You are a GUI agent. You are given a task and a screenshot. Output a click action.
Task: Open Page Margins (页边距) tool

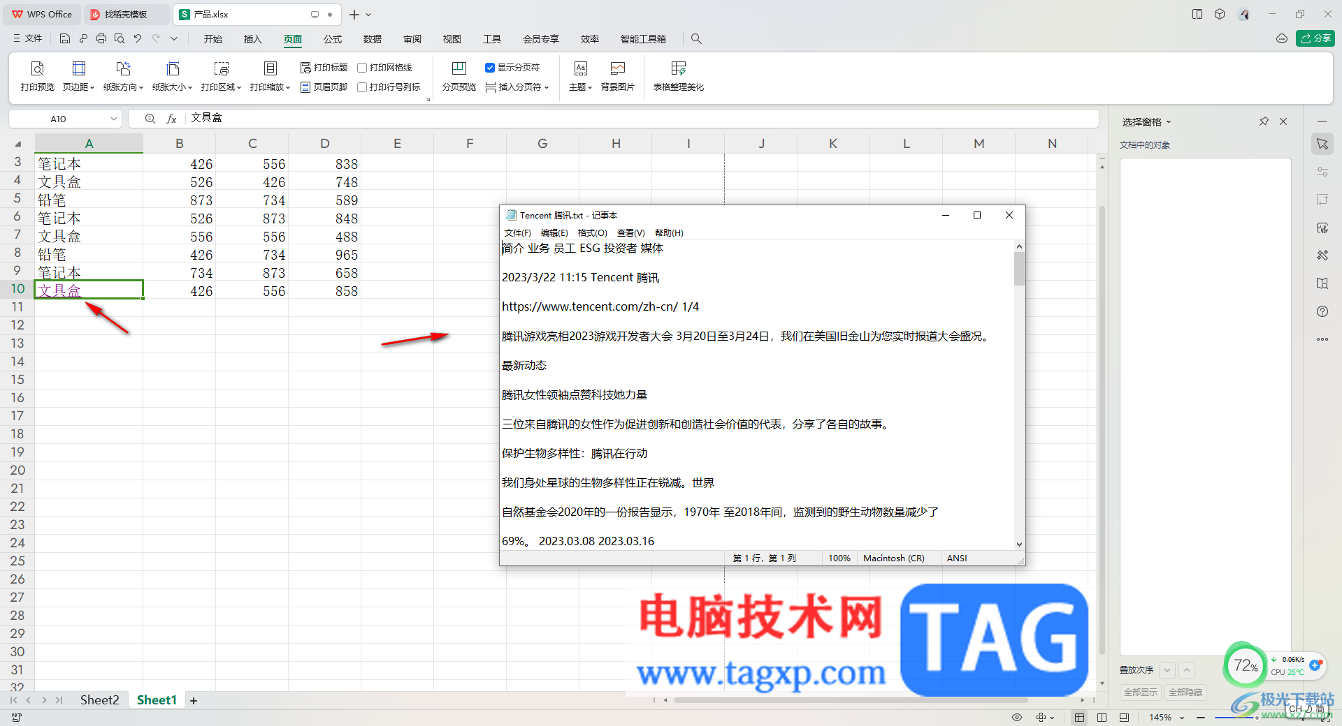pos(78,76)
